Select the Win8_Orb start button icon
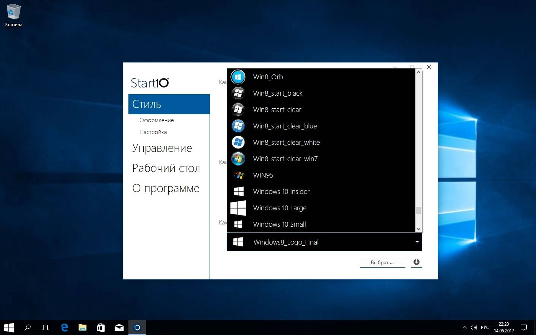The image size is (536, 335). [238, 77]
